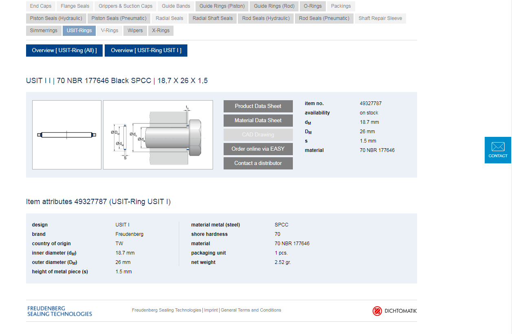Open the Material Data Sheet
This screenshot has width=512, height=334.
[258, 121]
